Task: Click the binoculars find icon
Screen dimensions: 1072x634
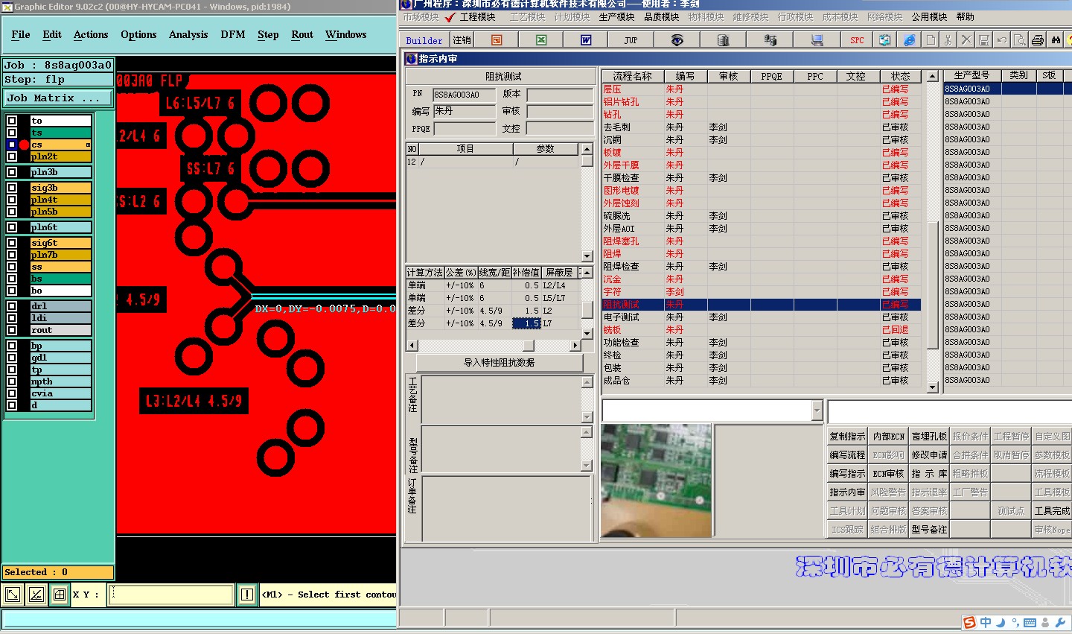Action: (1056, 40)
